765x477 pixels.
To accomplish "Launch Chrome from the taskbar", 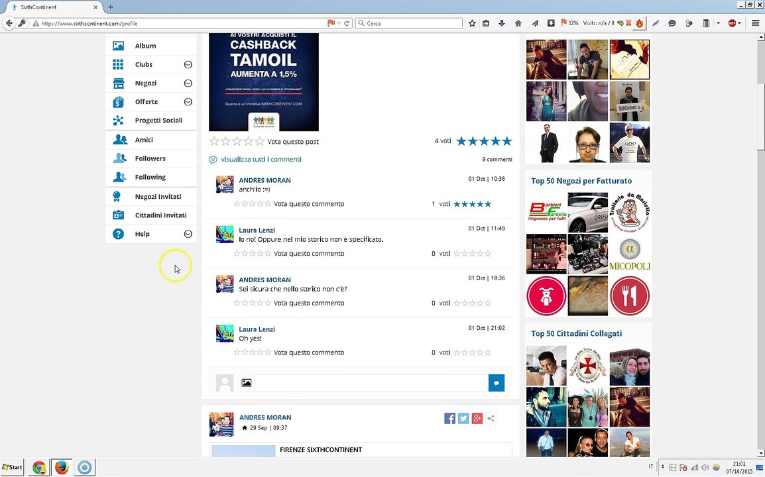I will tap(39, 467).
